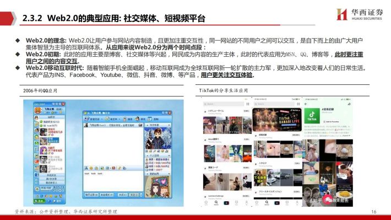Image resolution: width=391 pixels, height=220 pixels.
Task: Click the TikTok back arrow icon
Action: click(306, 104)
